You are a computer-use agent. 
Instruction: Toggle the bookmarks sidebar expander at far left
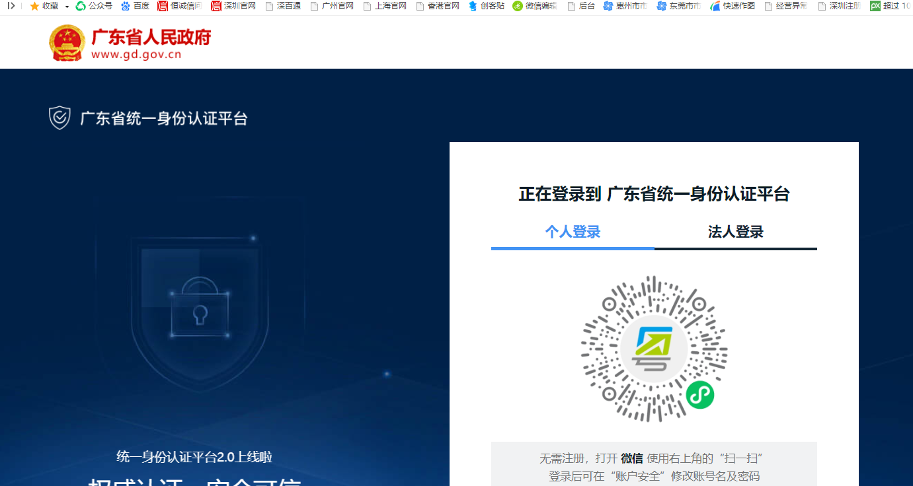(x=11, y=6)
